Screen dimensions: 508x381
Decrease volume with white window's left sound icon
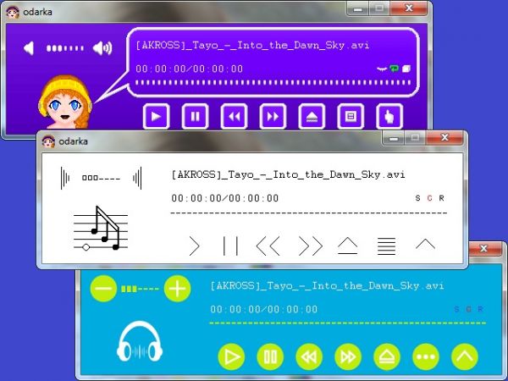(x=65, y=178)
